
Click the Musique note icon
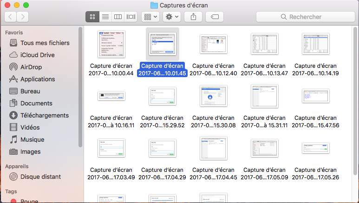click(x=13, y=139)
